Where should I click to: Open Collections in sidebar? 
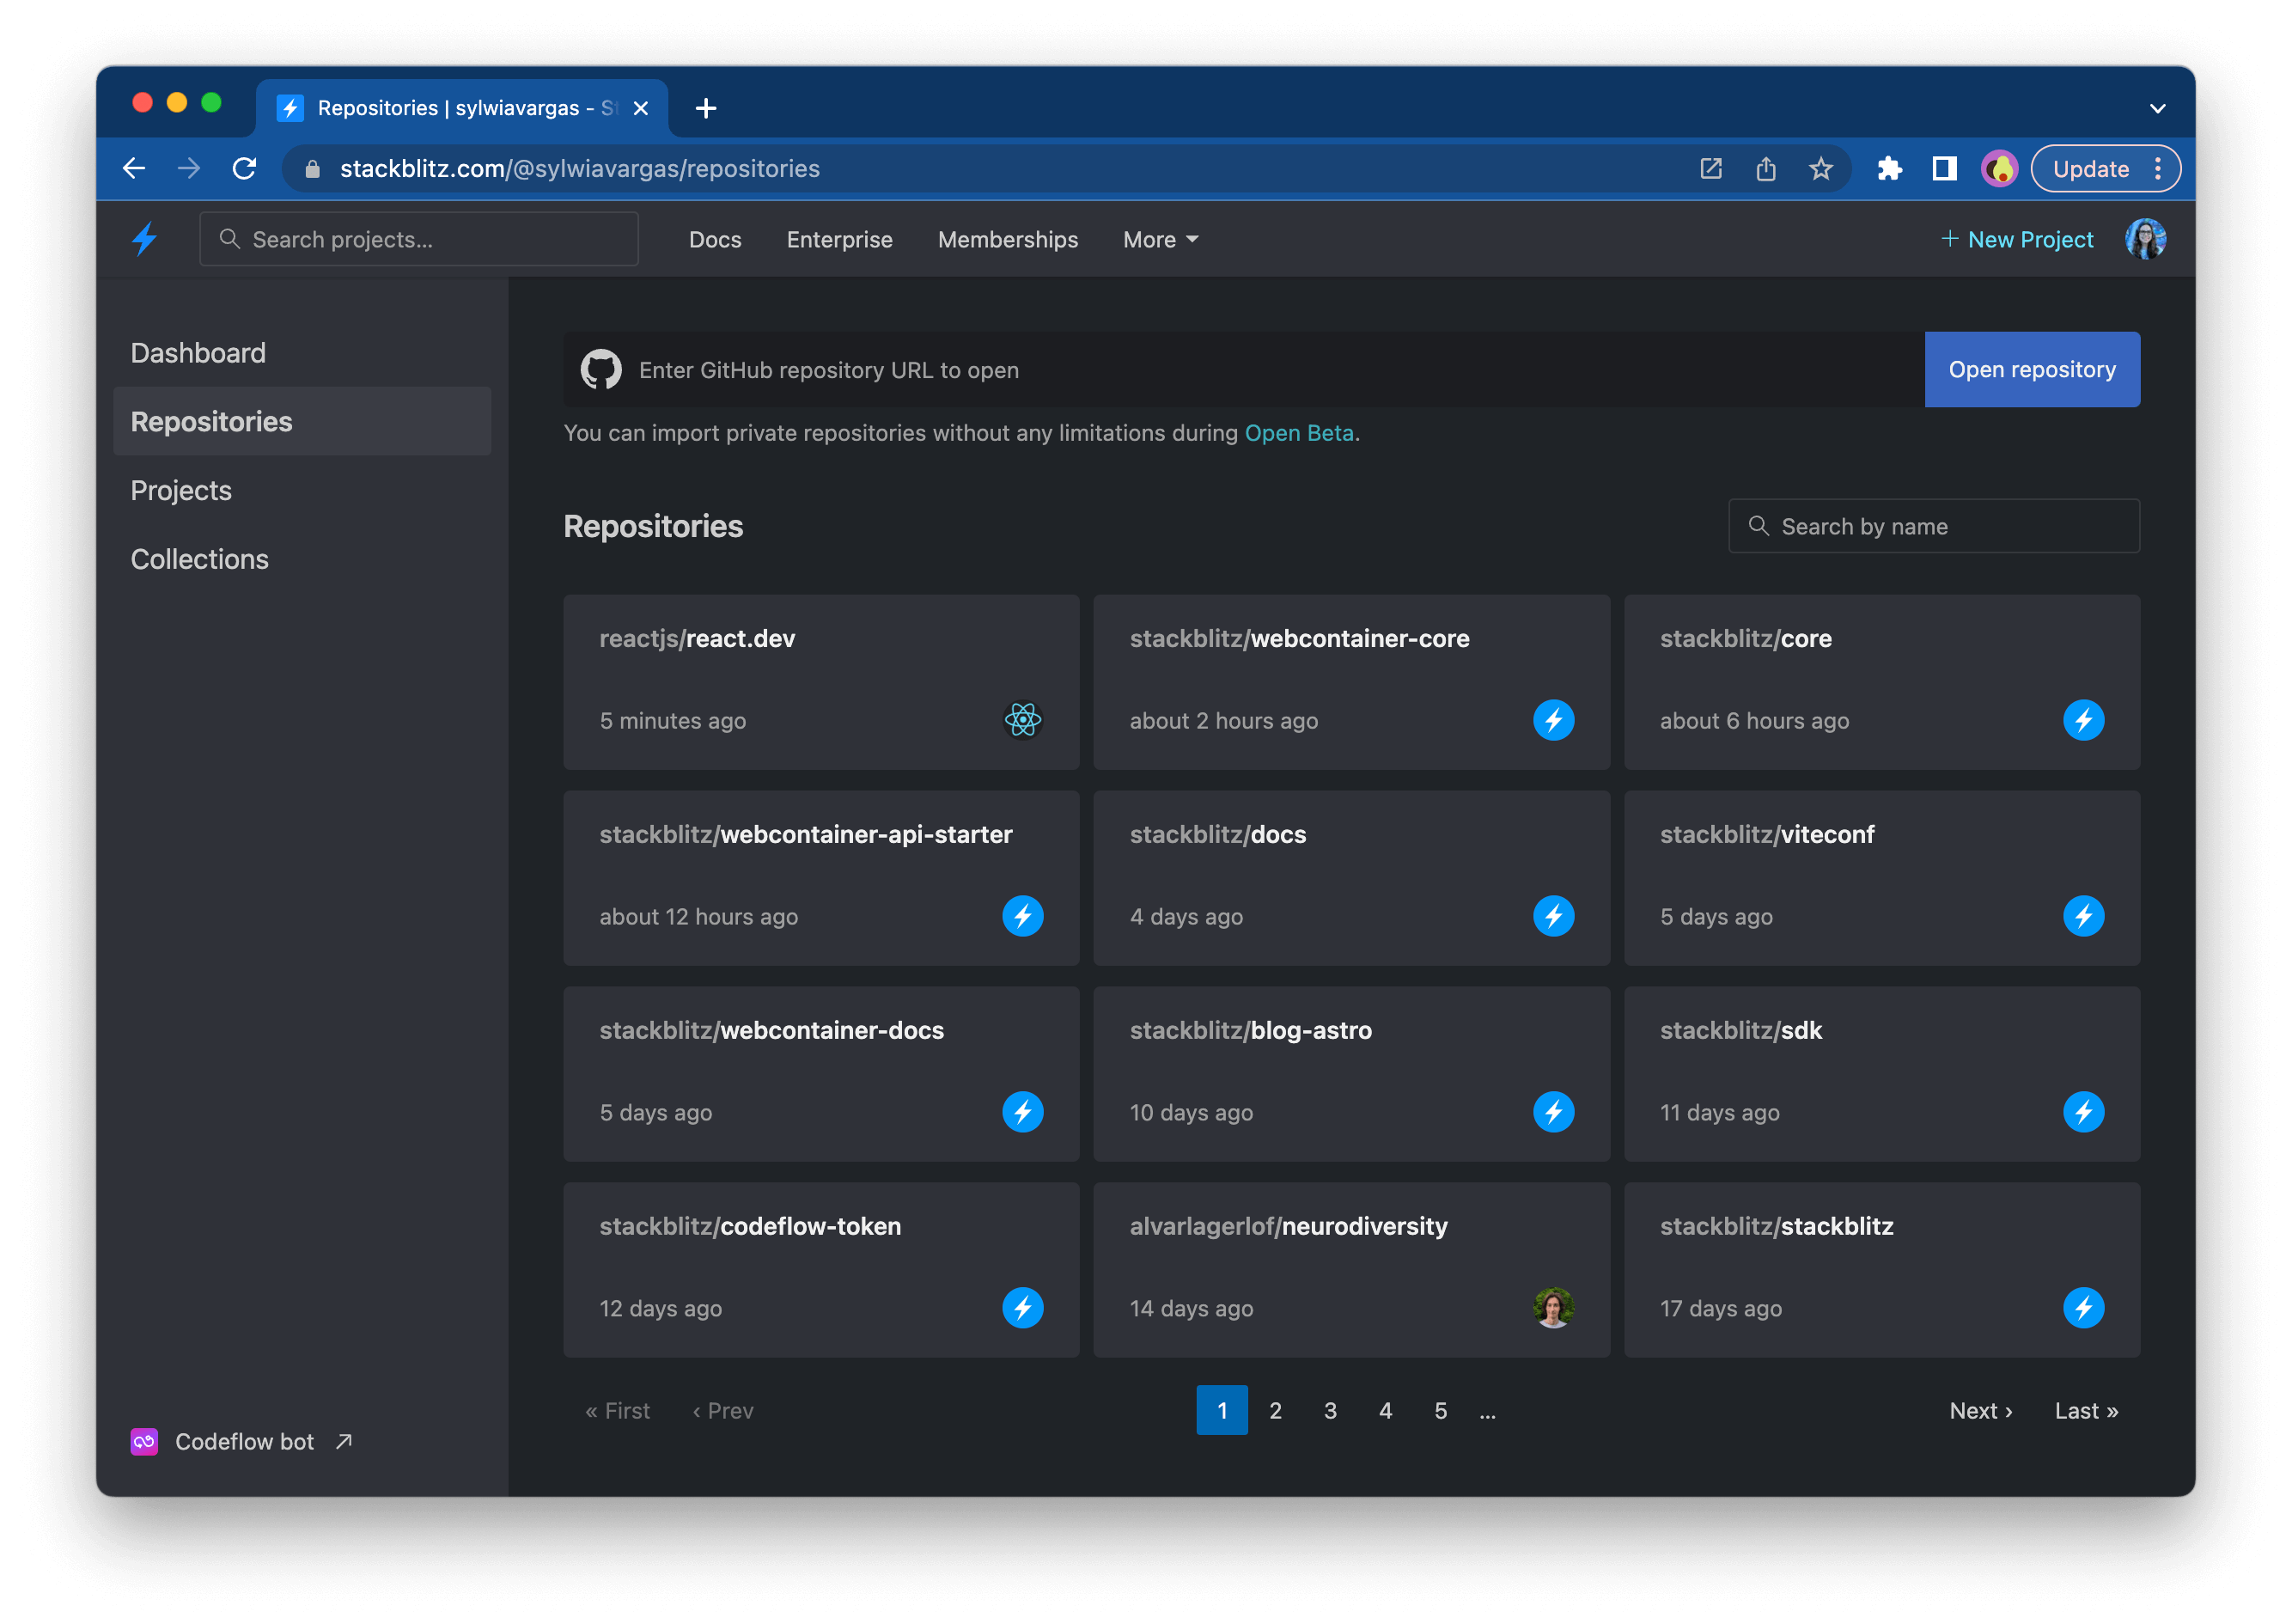point(200,559)
